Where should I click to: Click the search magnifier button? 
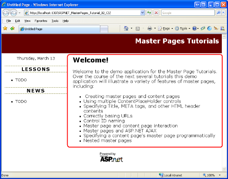tap(218, 13)
